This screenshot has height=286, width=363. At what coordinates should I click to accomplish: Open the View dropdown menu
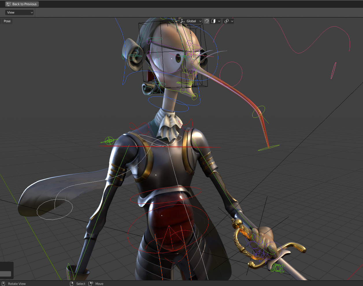coord(19,12)
